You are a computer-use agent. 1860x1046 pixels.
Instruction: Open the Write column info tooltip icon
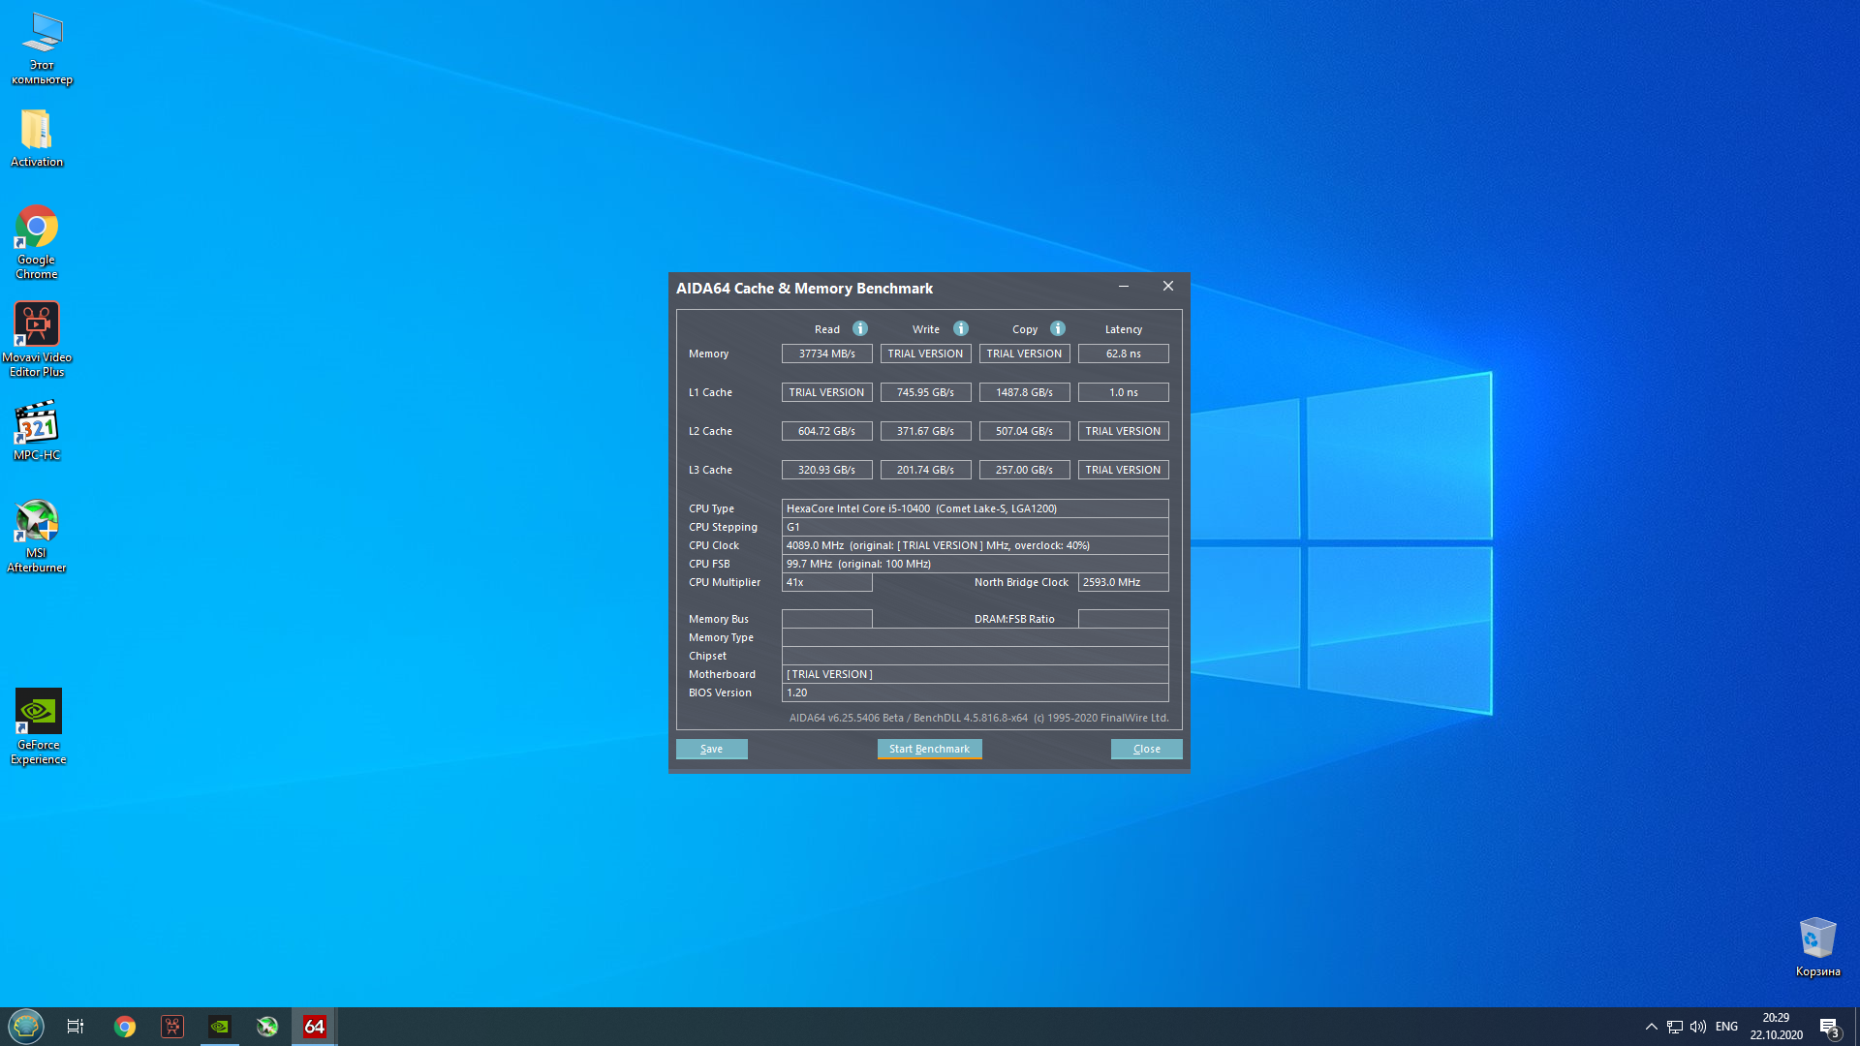point(960,328)
